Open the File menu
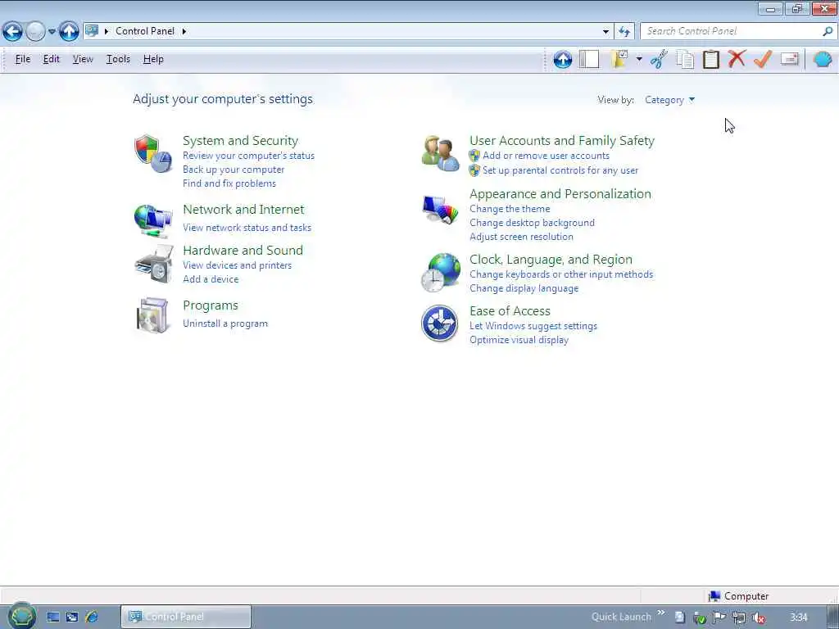 pos(22,59)
